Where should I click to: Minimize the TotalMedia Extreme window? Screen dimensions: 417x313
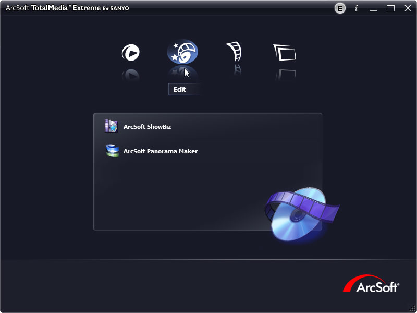point(373,9)
